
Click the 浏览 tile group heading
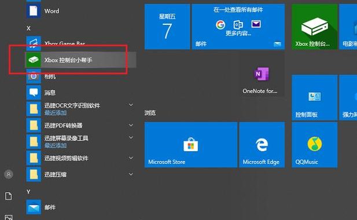pos(150,112)
